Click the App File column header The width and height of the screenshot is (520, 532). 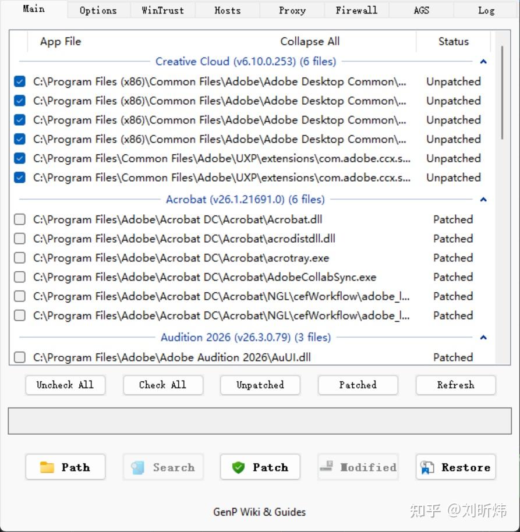tap(61, 41)
